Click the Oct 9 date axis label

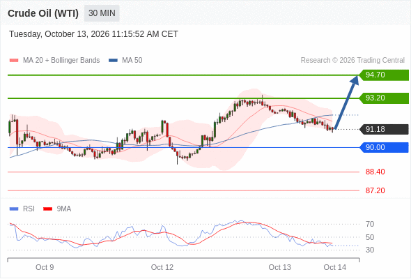click(45, 267)
